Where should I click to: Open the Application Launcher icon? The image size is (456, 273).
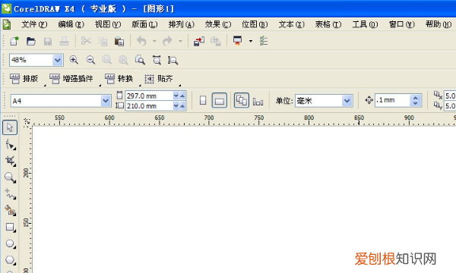(x=238, y=41)
